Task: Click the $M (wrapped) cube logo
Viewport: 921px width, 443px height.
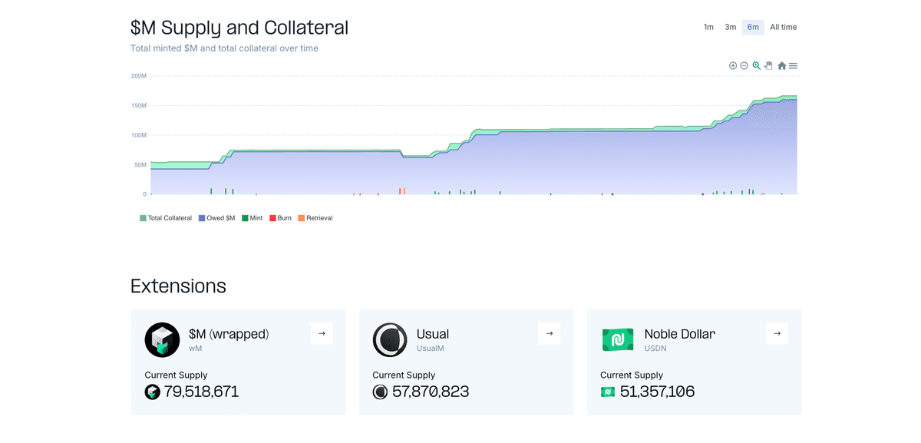Action: point(162,339)
